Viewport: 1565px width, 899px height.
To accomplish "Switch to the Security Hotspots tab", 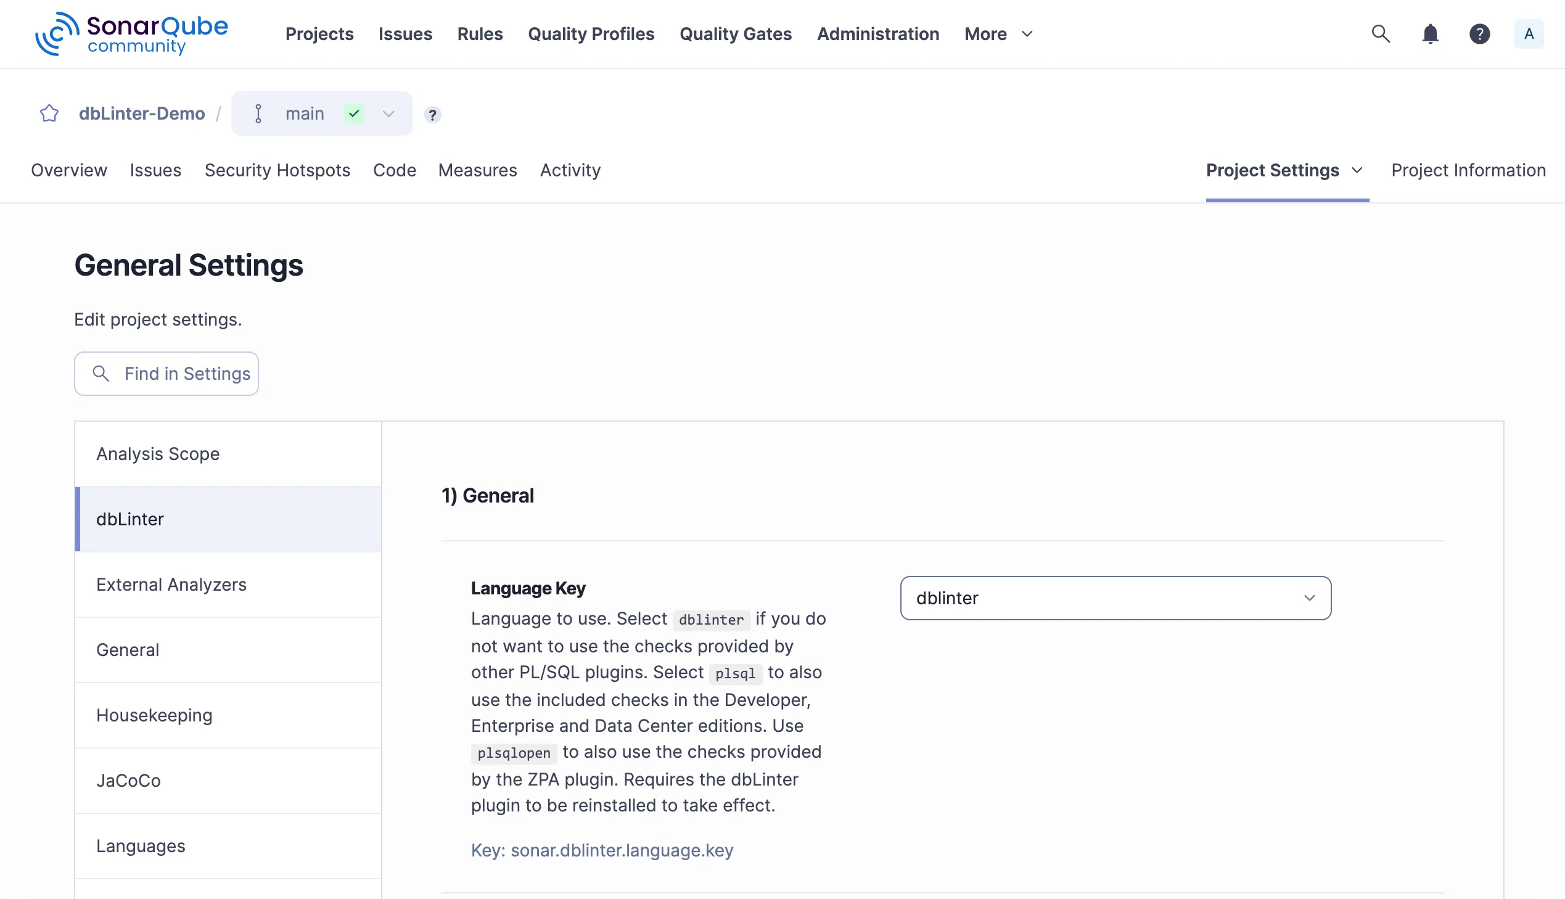I will (277, 170).
